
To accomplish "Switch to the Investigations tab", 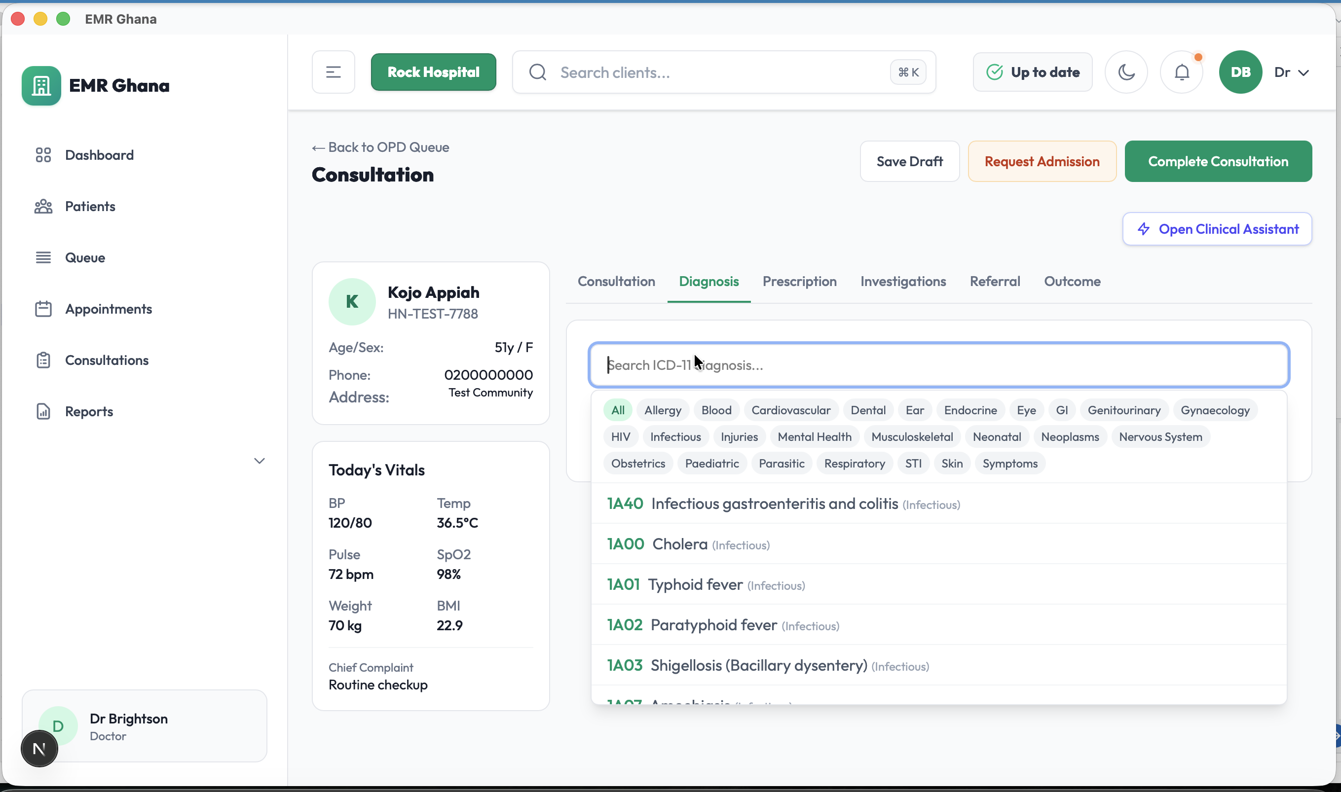I will click(x=902, y=281).
